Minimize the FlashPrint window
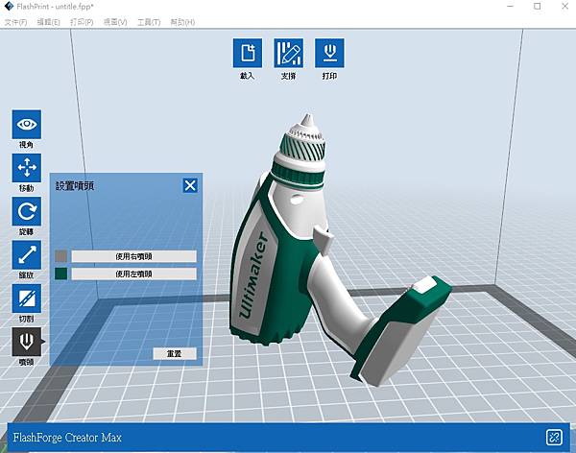576x453 pixels. (510, 7)
